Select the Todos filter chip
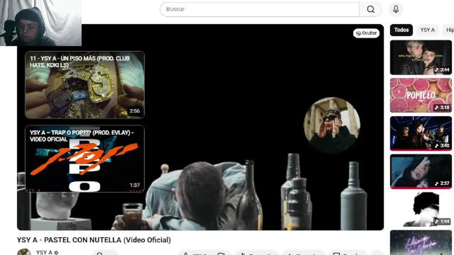Image resolution: width=454 pixels, height=255 pixels. [402, 30]
